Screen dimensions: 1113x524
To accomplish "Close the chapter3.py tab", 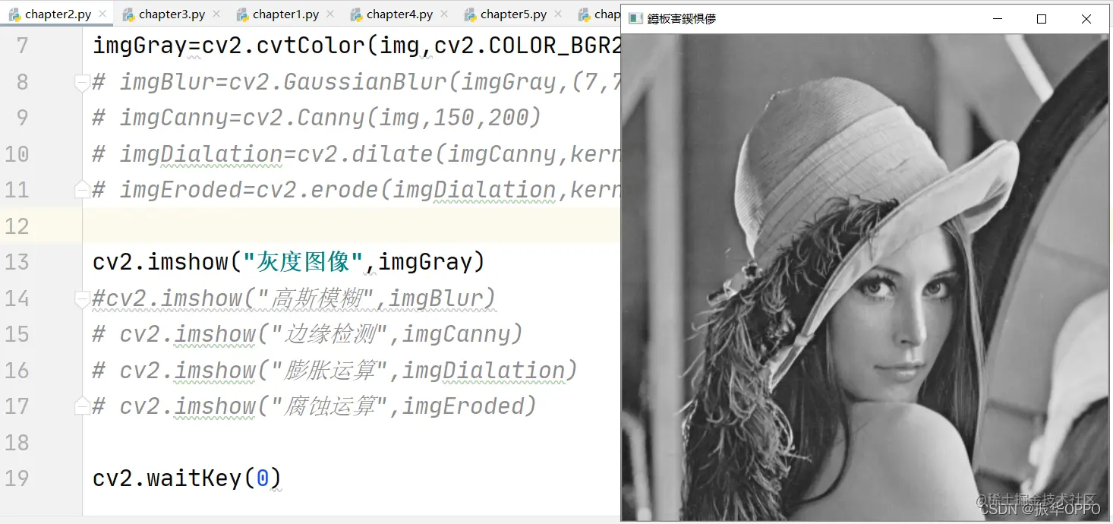I will 216,14.
